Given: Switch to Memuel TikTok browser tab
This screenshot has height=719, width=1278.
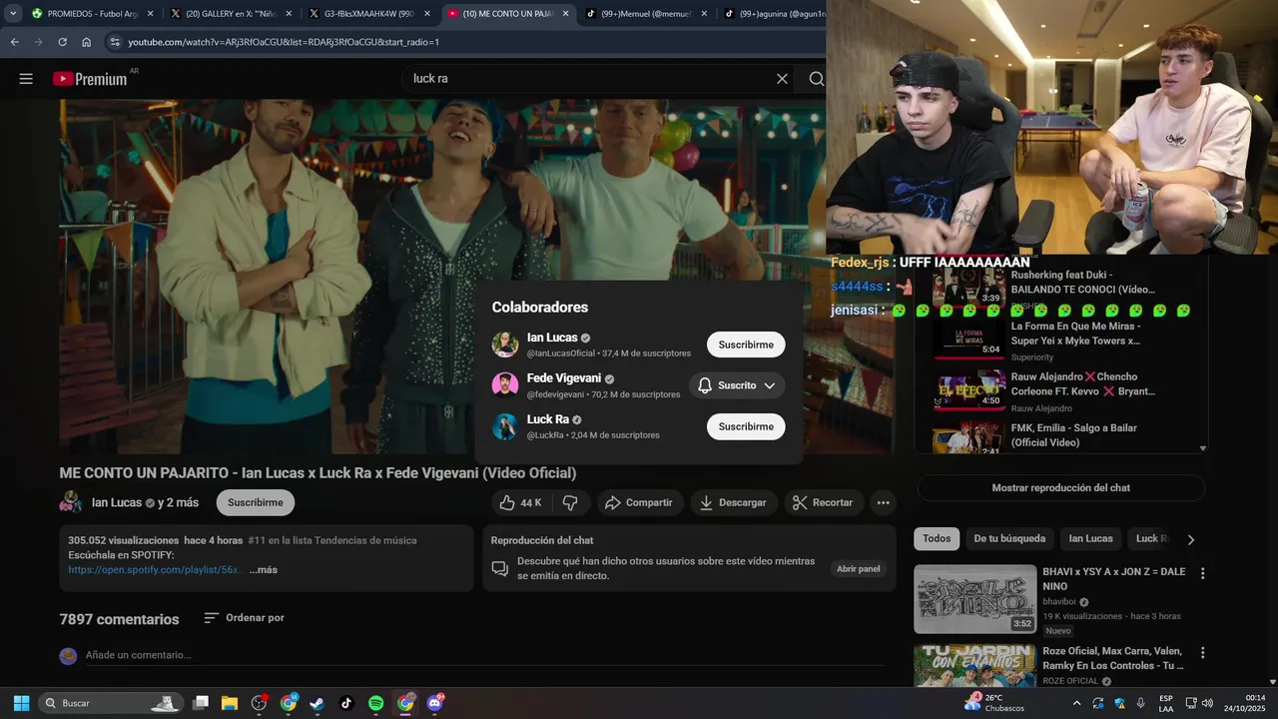Looking at the screenshot, I should click(x=647, y=14).
